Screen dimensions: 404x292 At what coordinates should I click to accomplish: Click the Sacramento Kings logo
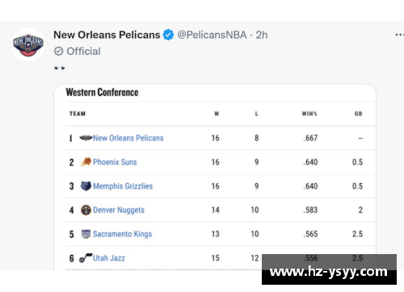86,234
